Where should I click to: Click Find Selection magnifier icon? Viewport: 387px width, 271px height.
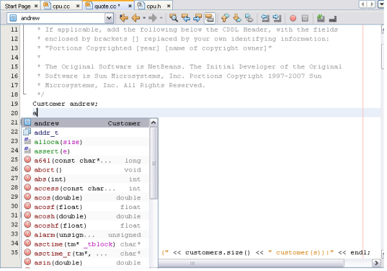(174, 18)
